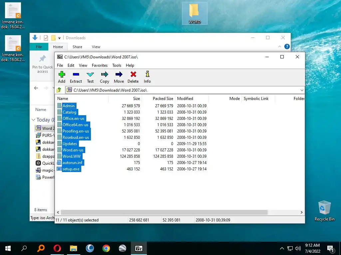
Task: Click the scroll left arrow in 7-Zip
Action: click(x=58, y=212)
